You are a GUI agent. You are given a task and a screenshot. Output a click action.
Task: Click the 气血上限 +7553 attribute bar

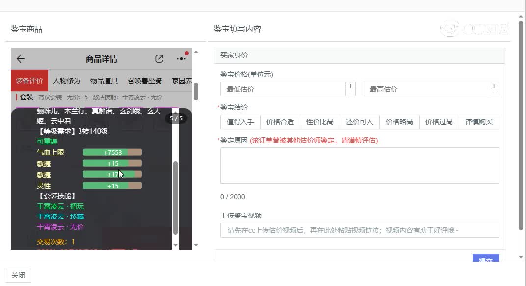point(112,153)
